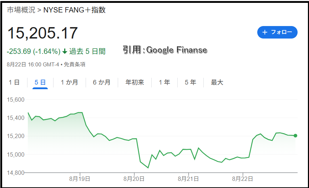Click the 8月19日 date label on axis
The height and width of the screenshot is (188, 309).
click(x=80, y=179)
